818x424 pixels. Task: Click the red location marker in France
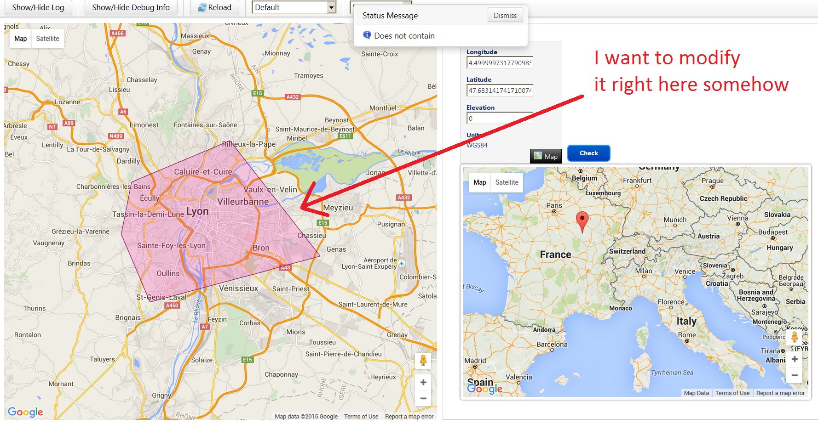coord(582,221)
